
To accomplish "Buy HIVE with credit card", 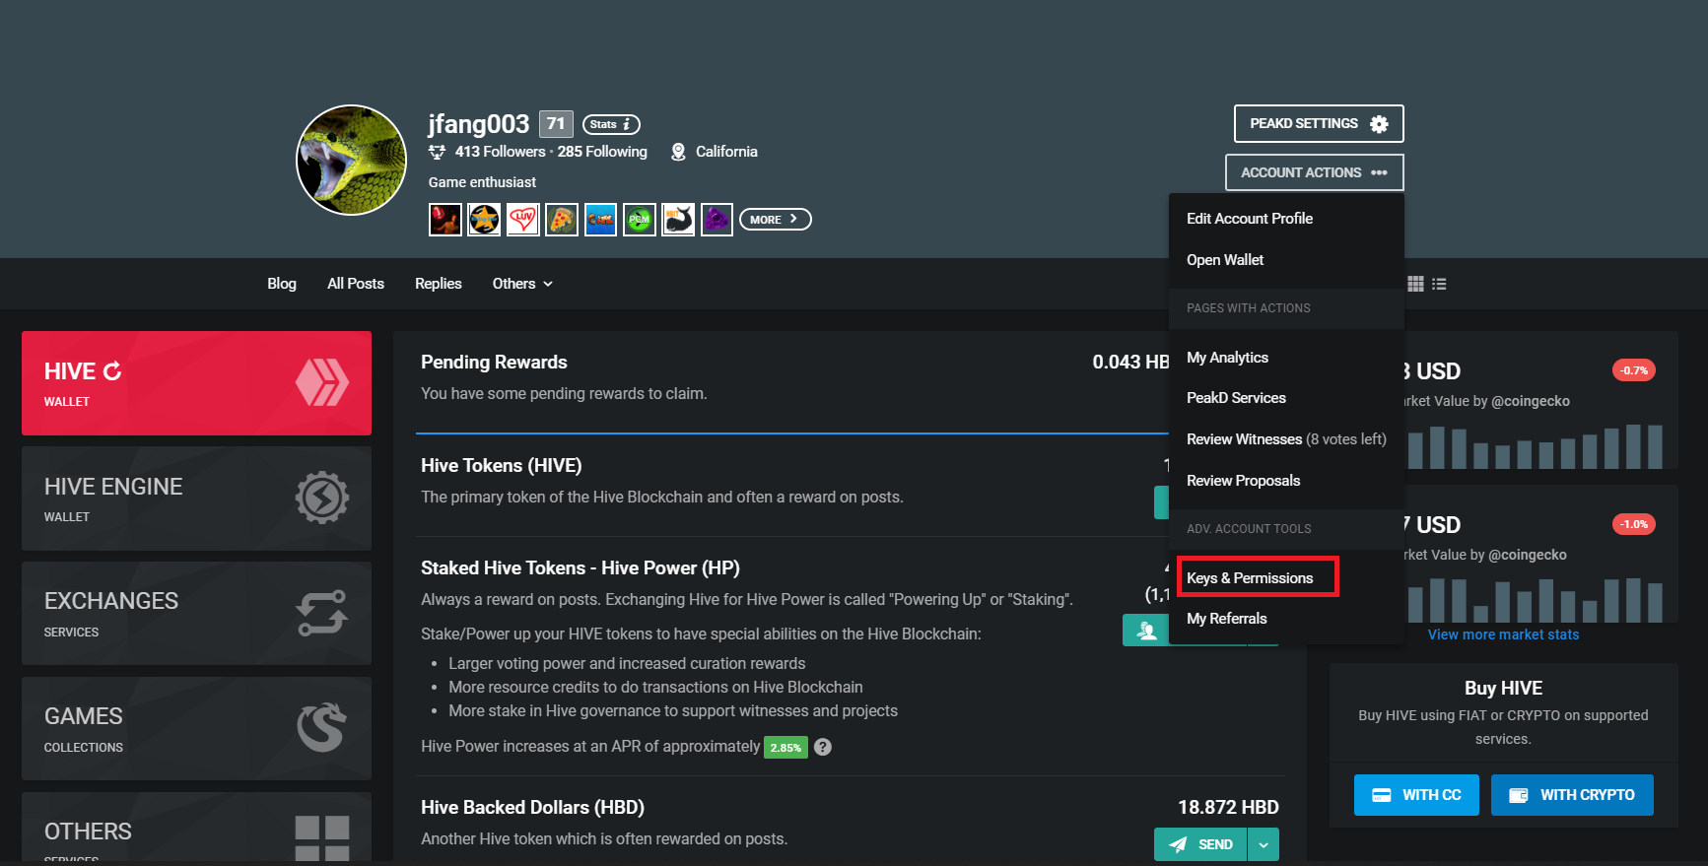I will pyautogui.click(x=1416, y=795).
